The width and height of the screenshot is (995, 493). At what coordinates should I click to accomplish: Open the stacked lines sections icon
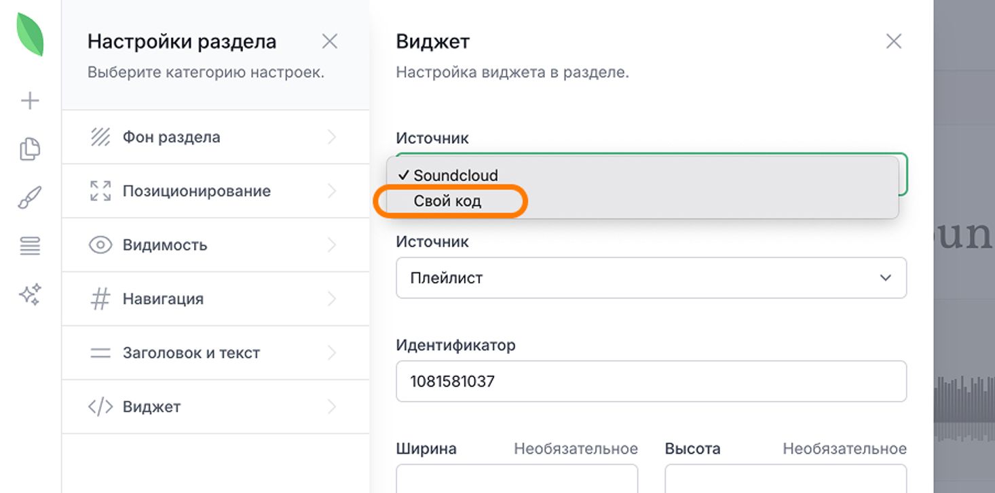(x=31, y=246)
